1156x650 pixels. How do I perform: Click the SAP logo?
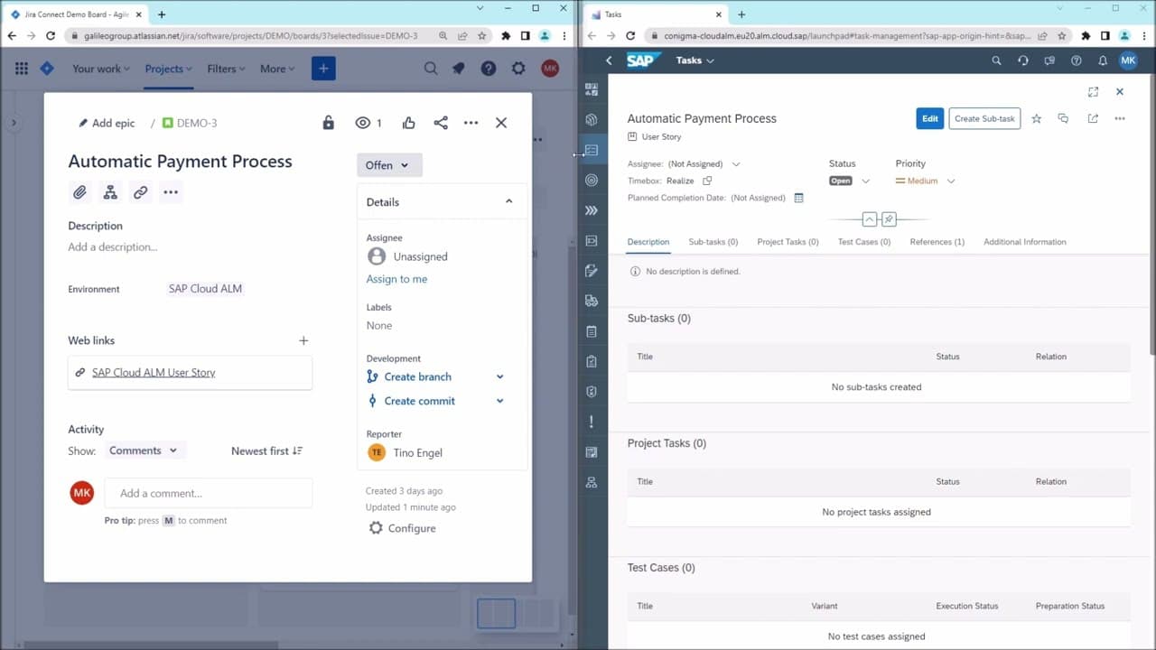coord(644,60)
